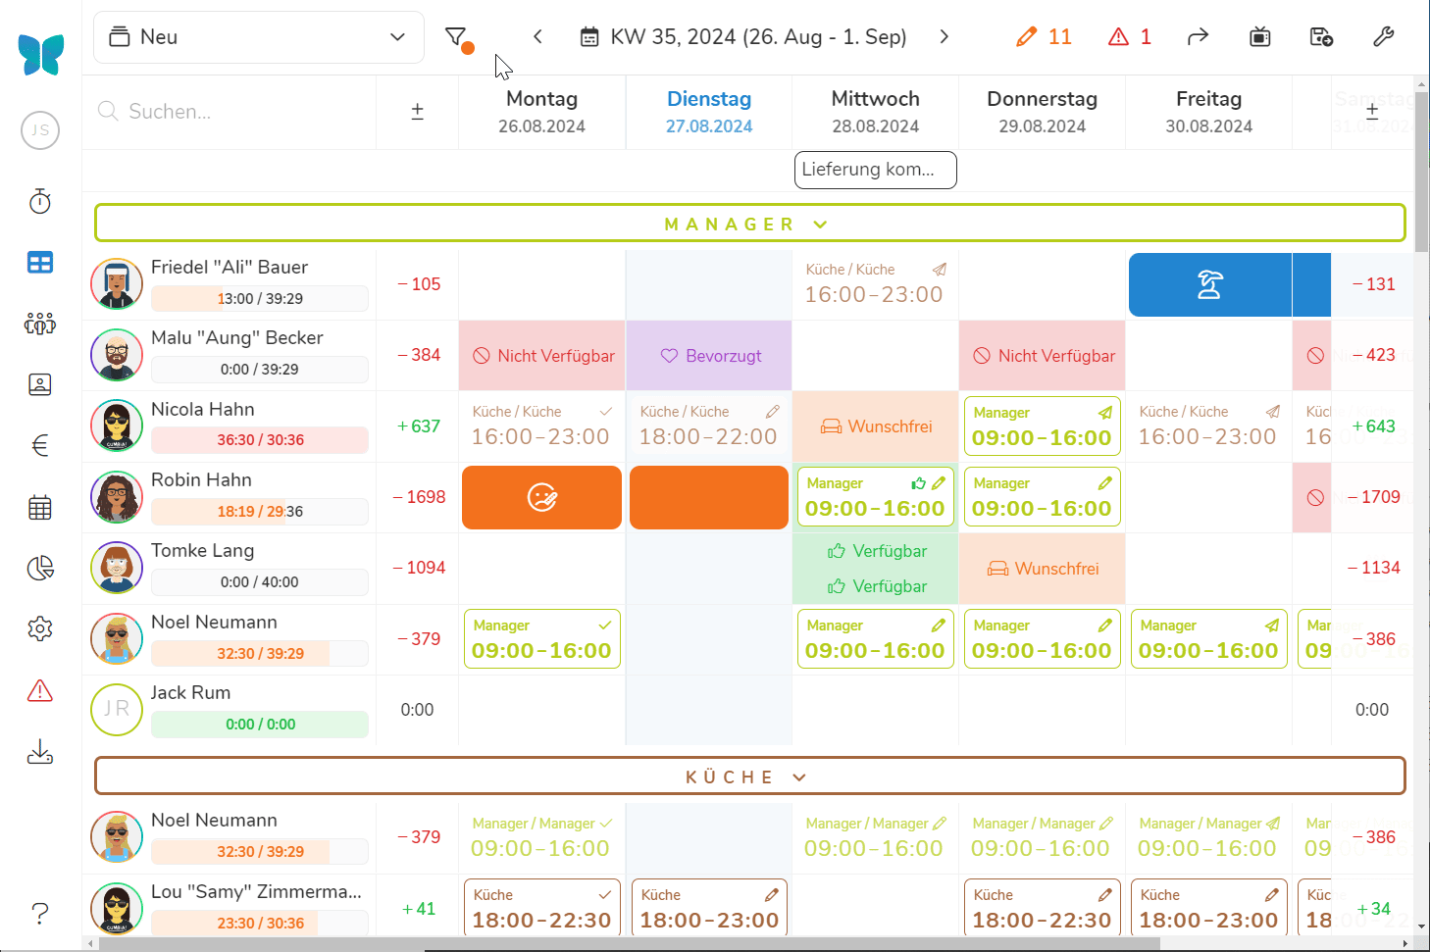
Task: Open the stopwatch time tracking icon
Action: click(x=40, y=202)
